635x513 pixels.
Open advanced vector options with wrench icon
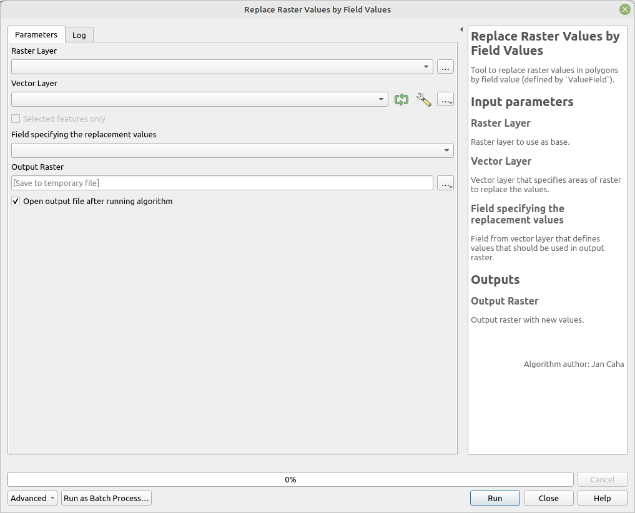tap(424, 99)
